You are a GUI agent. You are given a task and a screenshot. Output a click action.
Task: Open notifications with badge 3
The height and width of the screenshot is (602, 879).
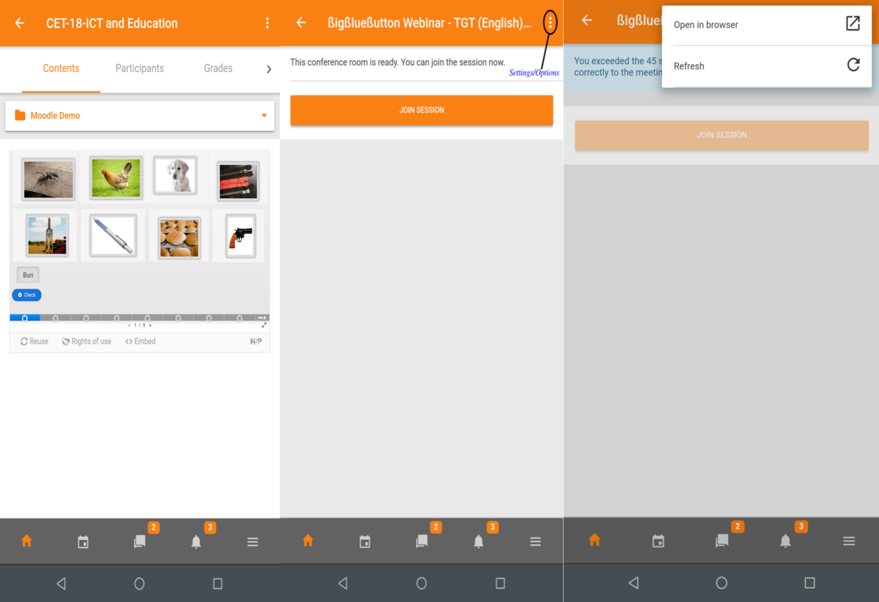coord(196,541)
